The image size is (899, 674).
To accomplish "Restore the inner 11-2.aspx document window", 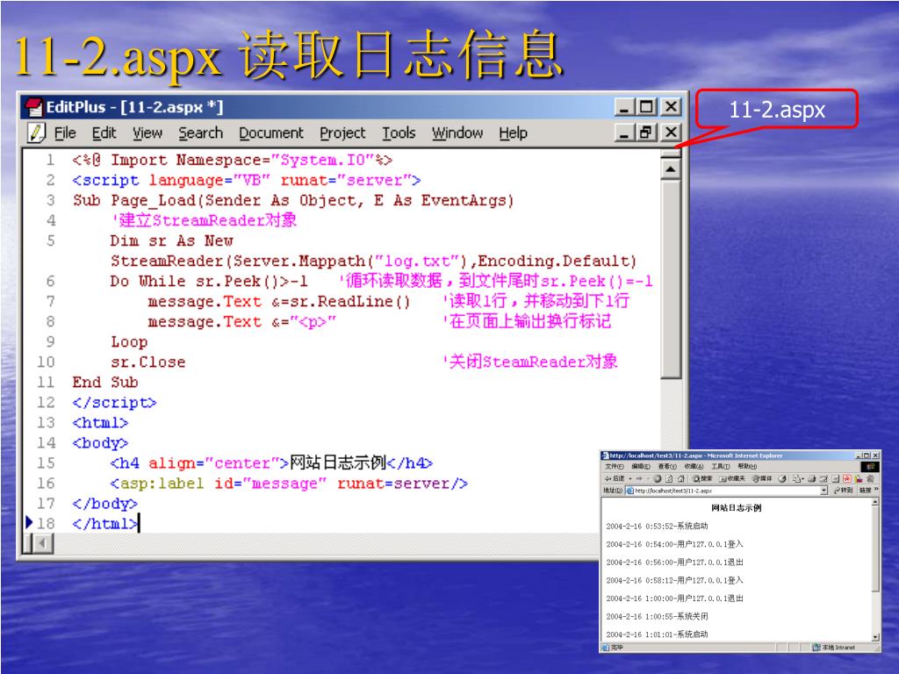I will (646, 133).
